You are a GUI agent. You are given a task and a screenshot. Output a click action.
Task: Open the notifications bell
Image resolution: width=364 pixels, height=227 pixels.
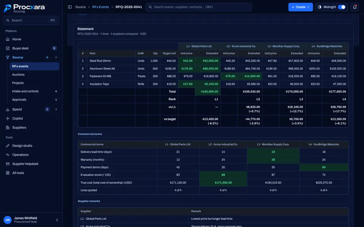pyautogui.click(x=355, y=7)
